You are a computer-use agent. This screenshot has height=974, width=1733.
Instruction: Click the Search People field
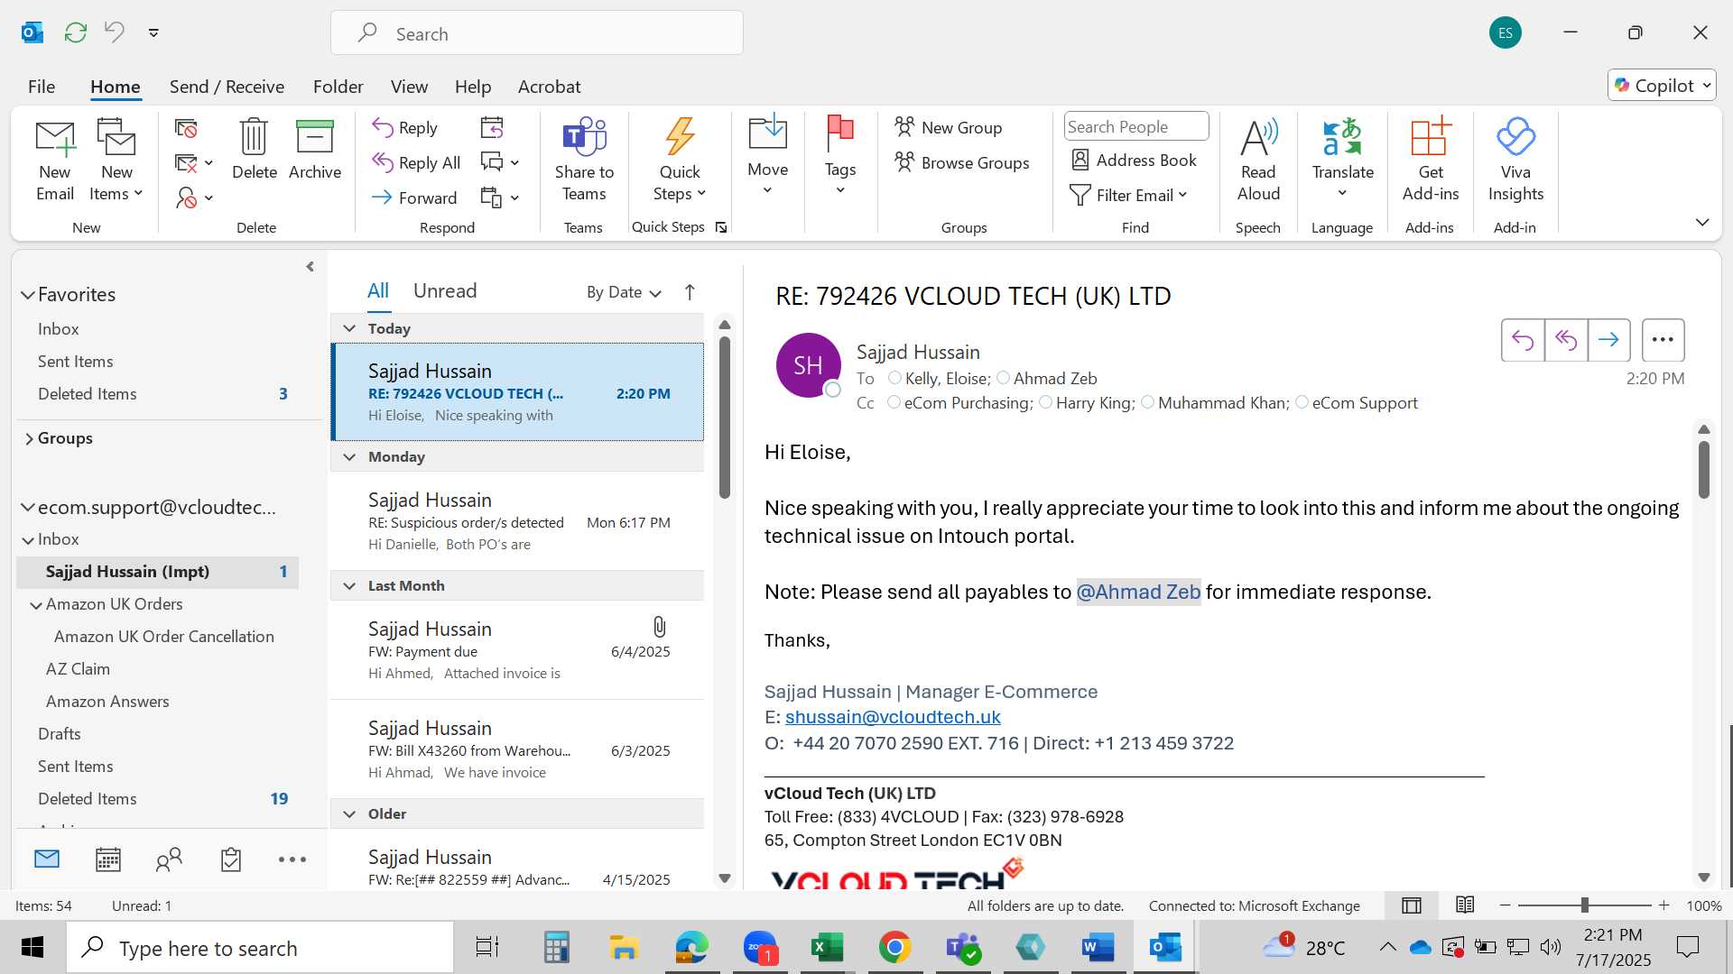point(1135,126)
